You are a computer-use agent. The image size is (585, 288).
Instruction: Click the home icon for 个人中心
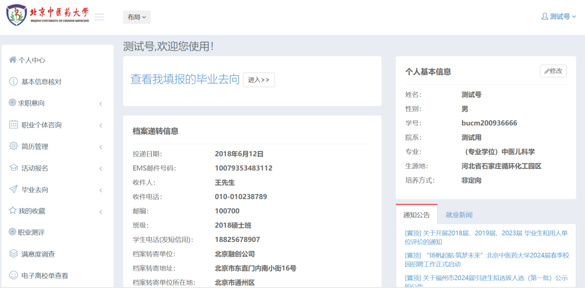[x=12, y=60]
